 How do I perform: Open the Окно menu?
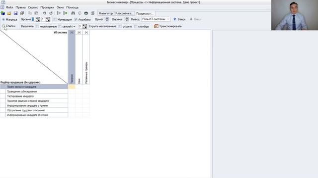[x=60, y=7]
